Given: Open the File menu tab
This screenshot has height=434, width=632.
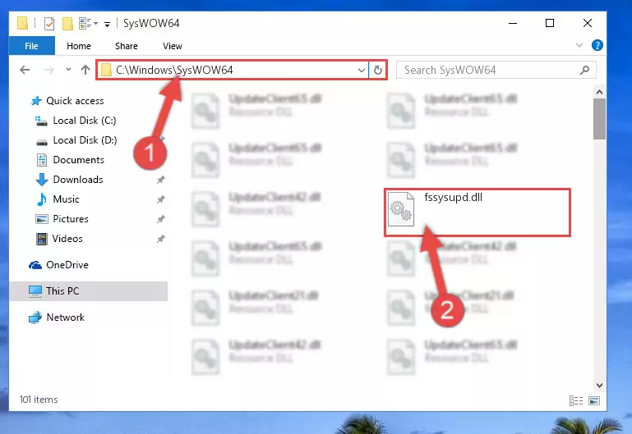Looking at the screenshot, I should pos(31,46).
